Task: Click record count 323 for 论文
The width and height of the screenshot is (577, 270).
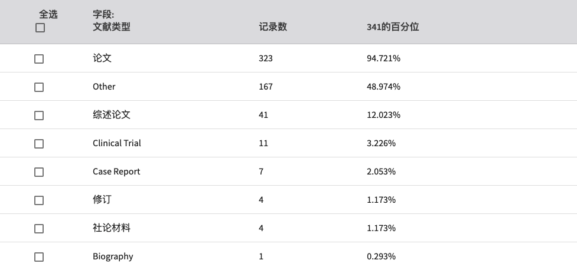Action: point(266,58)
